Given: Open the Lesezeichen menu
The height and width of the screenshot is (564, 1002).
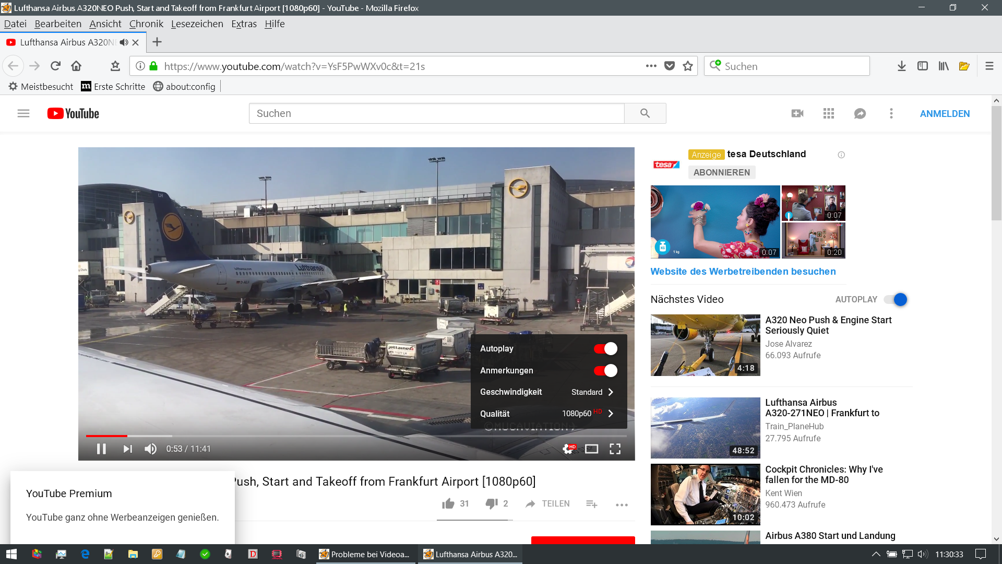Looking at the screenshot, I should [x=197, y=24].
